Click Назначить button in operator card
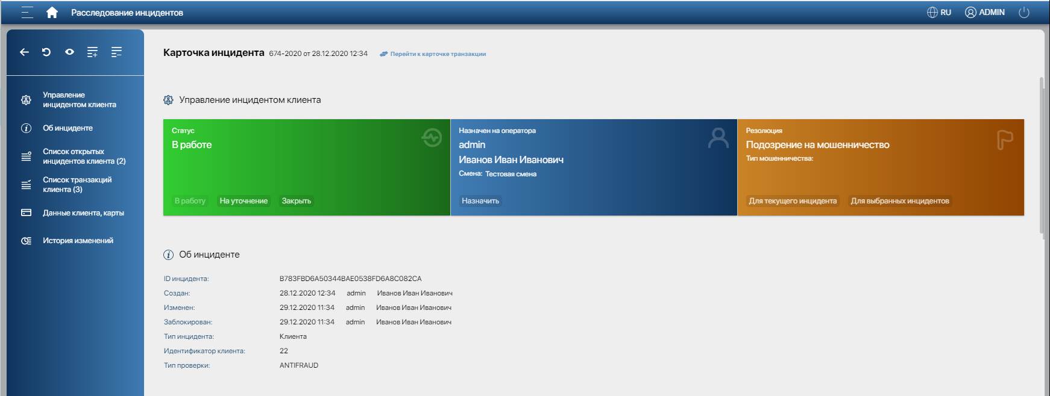This screenshot has width=1050, height=396. (480, 201)
